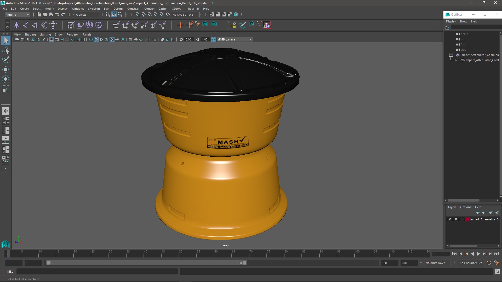Open animation preferences running man icon
The image size is (502, 282).
(x=497, y=263)
